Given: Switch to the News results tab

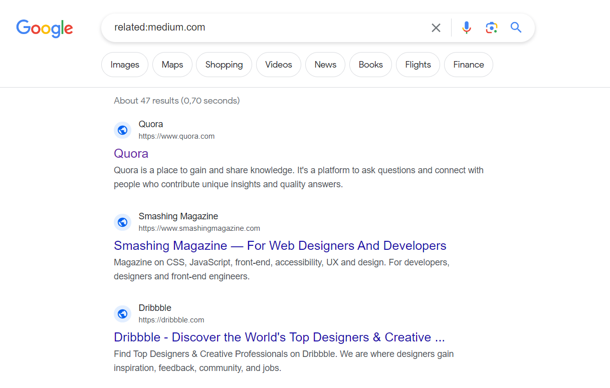Looking at the screenshot, I should (325, 65).
